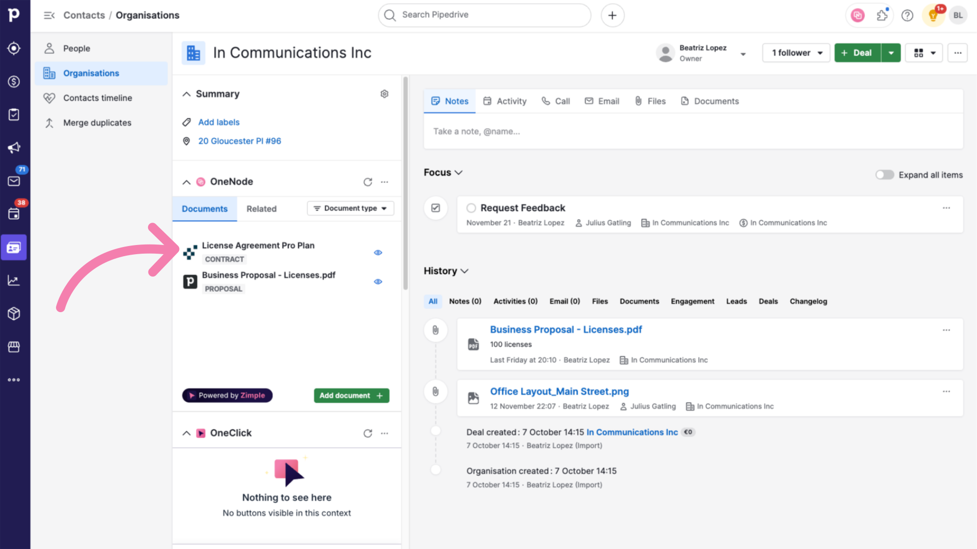
Task: Switch to the Related tab
Action: pyautogui.click(x=262, y=208)
